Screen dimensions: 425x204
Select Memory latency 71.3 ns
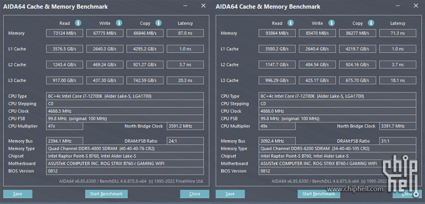398,33
